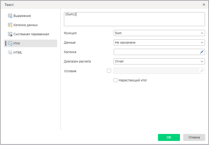Open the Функция dropdown showing Sum
Screen dimensions: 209x145
(x=159, y=33)
